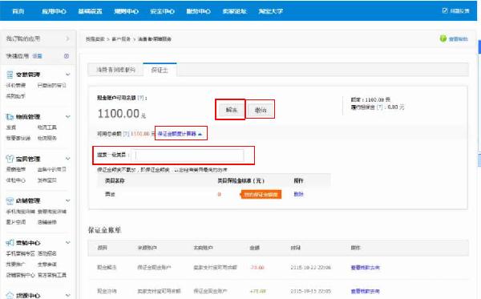481x299 pixels.
Task: Open 基础设置 in the top navigation
Action: (x=90, y=11)
